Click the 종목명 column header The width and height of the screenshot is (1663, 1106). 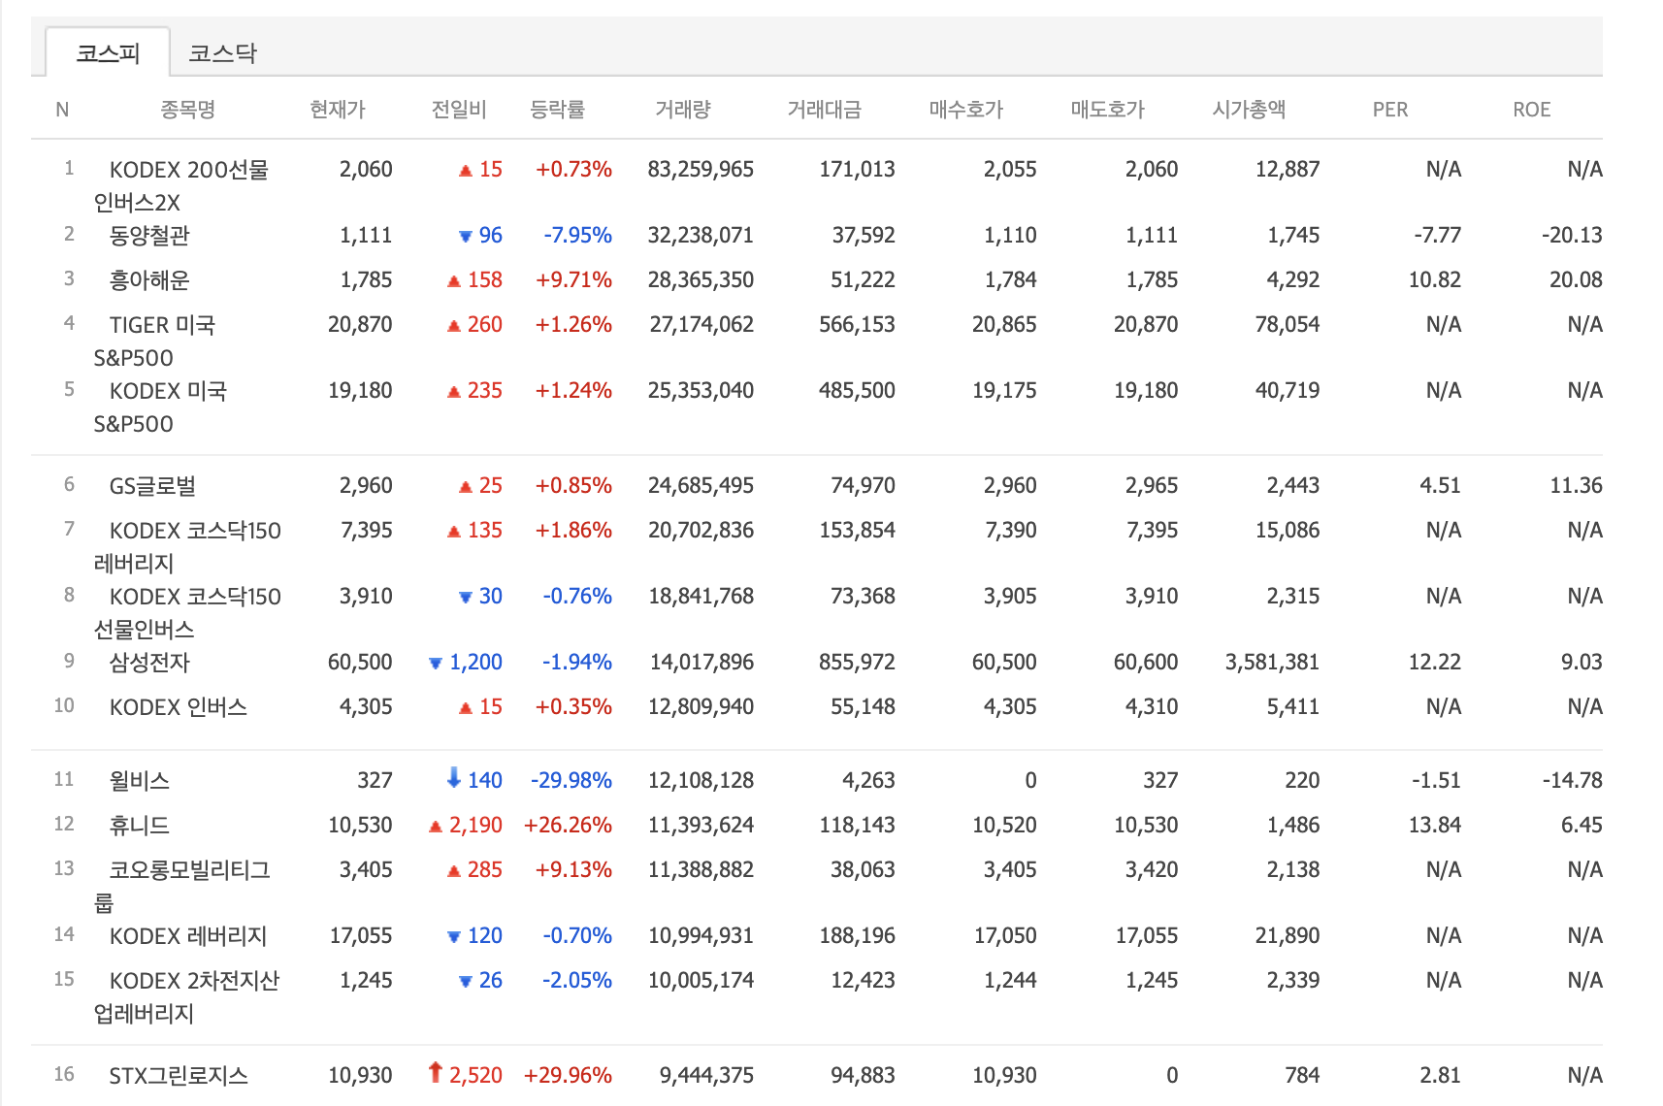(x=187, y=109)
